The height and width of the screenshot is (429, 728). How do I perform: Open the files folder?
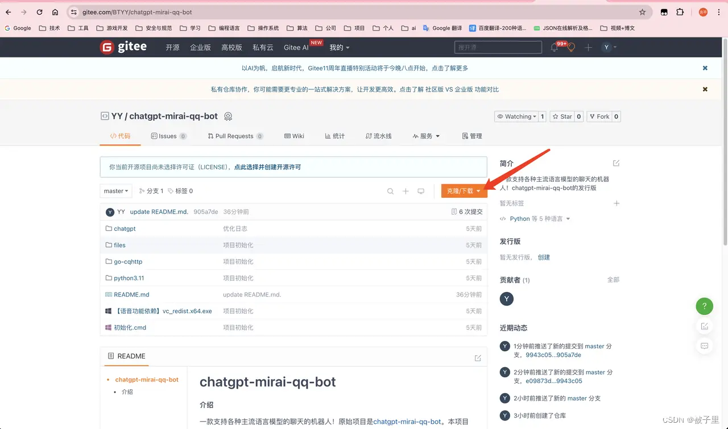119,245
